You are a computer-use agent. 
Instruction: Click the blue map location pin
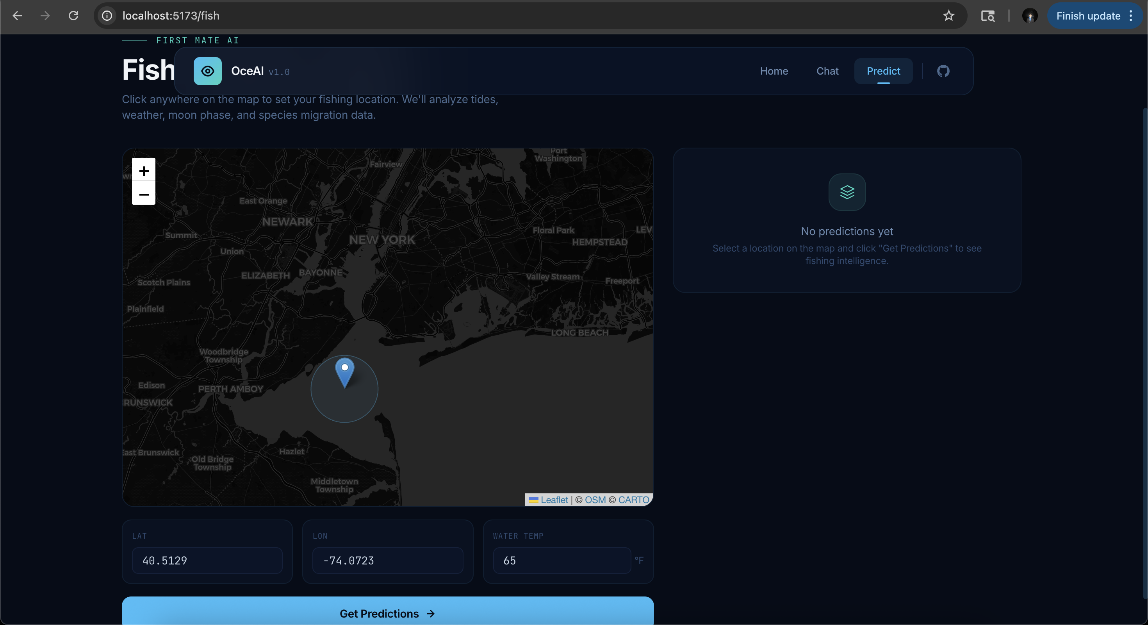click(344, 371)
